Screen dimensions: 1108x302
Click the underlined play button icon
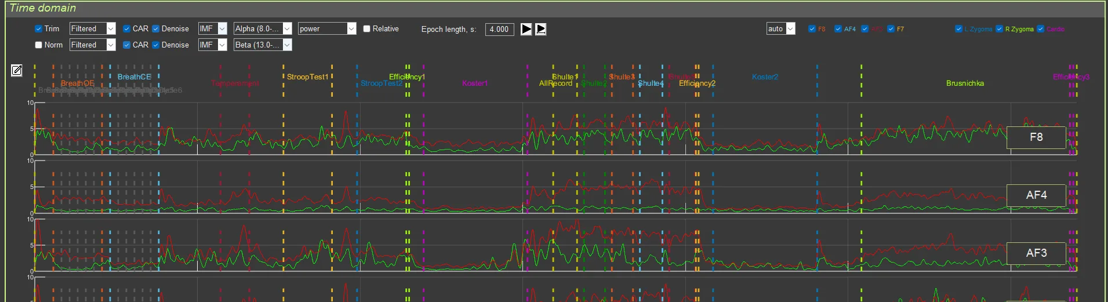pyautogui.click(x=540, y=29)
